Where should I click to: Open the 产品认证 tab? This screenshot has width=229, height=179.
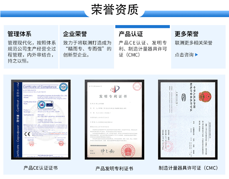[x=131, y=34]
